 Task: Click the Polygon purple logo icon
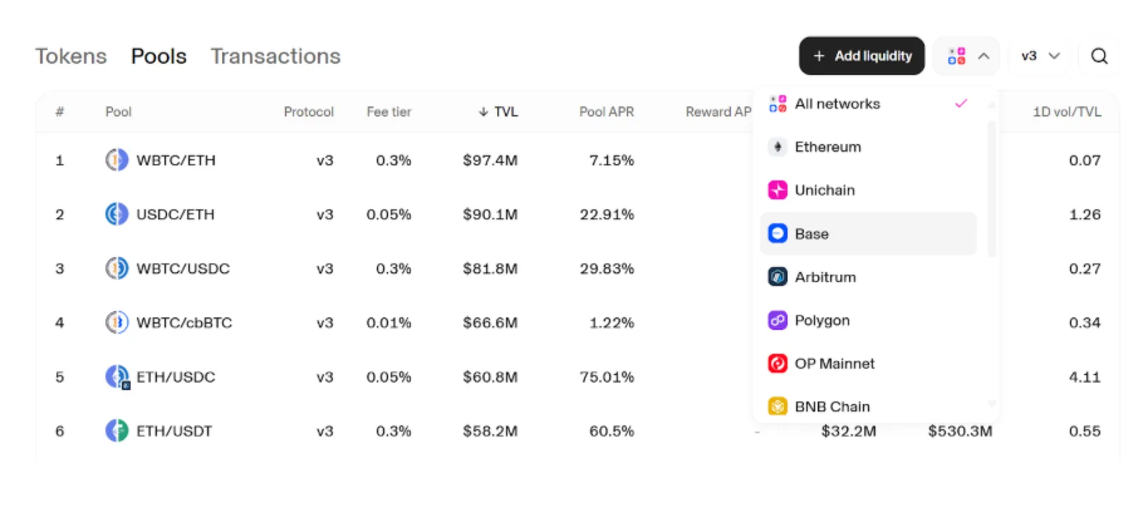click(777, 320)
